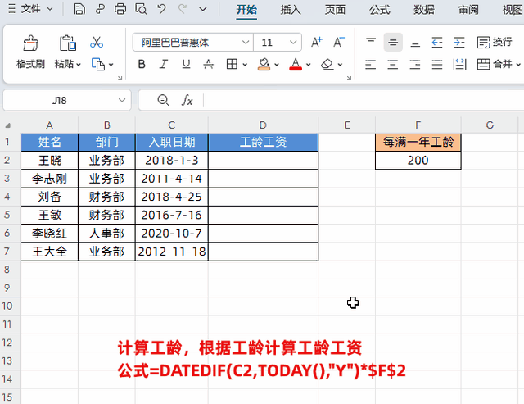Screen dimensions: 524x404
Task: Click the Save icon in quick toolbar
Action: (x=79, y=9)
